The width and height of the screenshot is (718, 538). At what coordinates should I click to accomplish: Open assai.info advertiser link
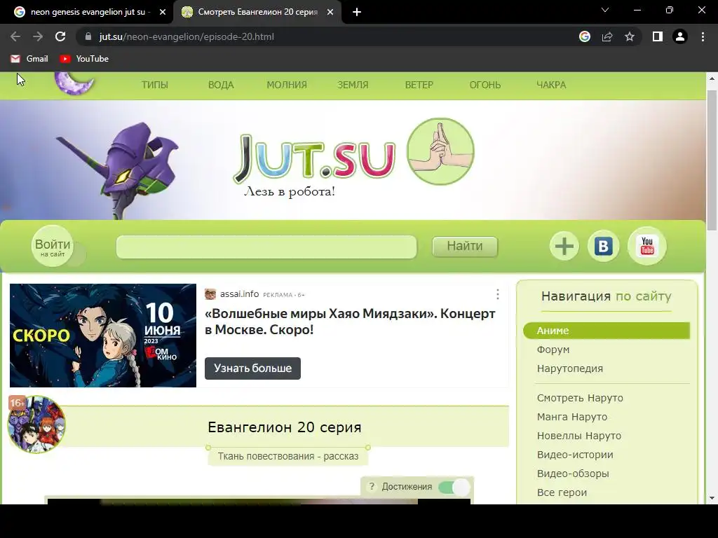(x=239, y=294)
